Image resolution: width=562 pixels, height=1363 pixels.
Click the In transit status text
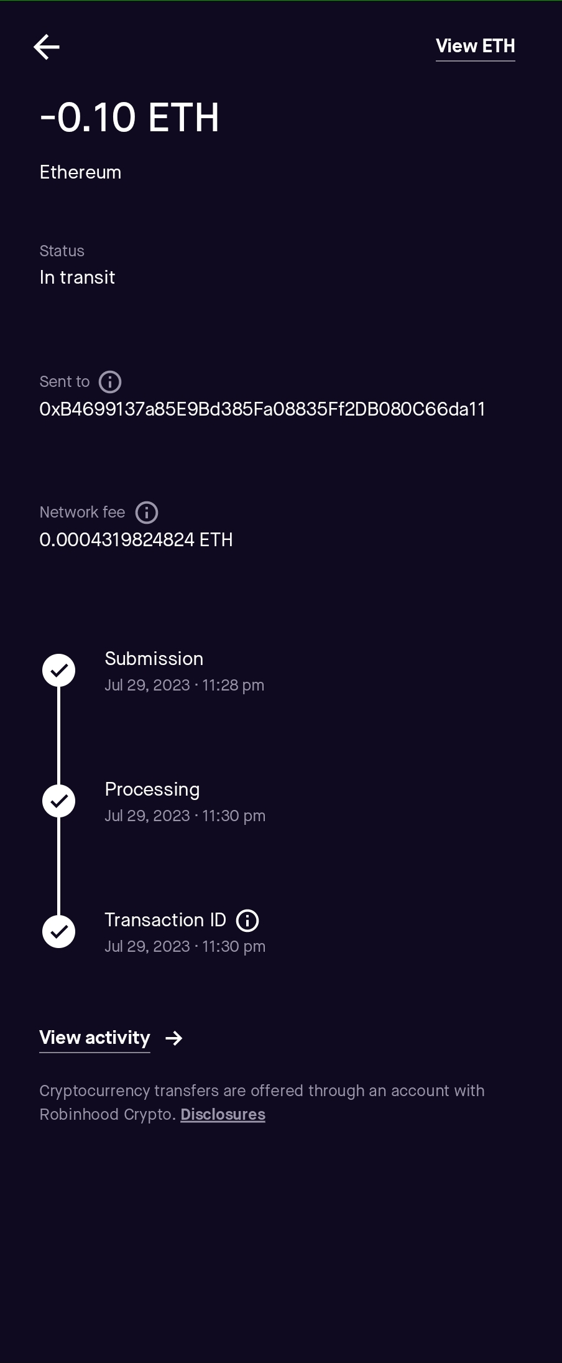(x=77, y=277)
